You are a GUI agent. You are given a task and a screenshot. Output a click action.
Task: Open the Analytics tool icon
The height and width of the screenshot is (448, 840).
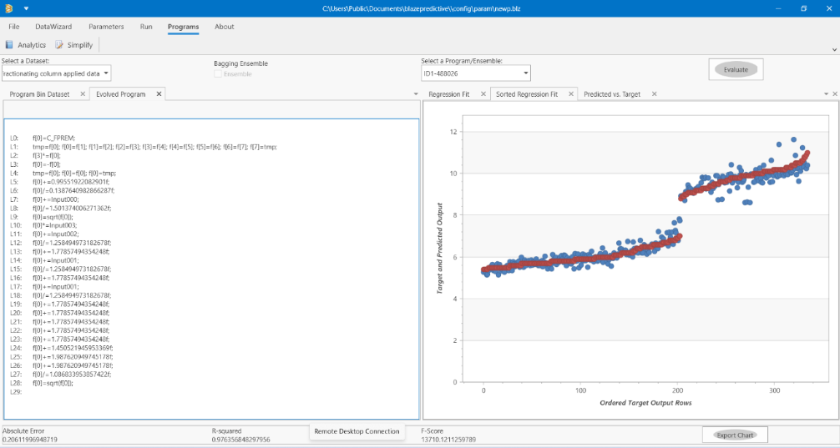pos(9,45)
